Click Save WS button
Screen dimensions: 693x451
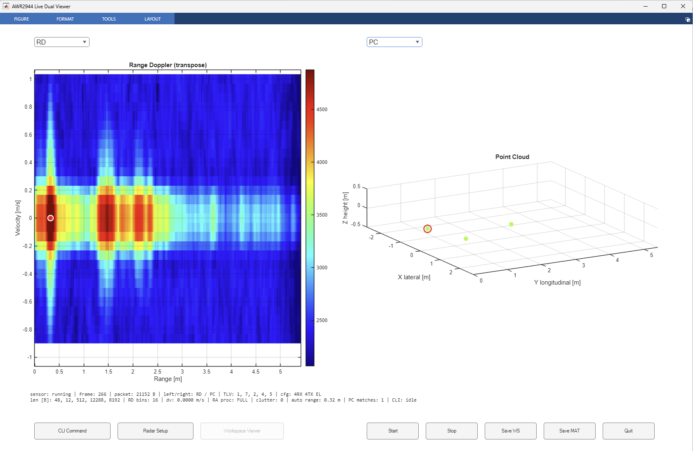pyautogui.click(x=511, y=431)
